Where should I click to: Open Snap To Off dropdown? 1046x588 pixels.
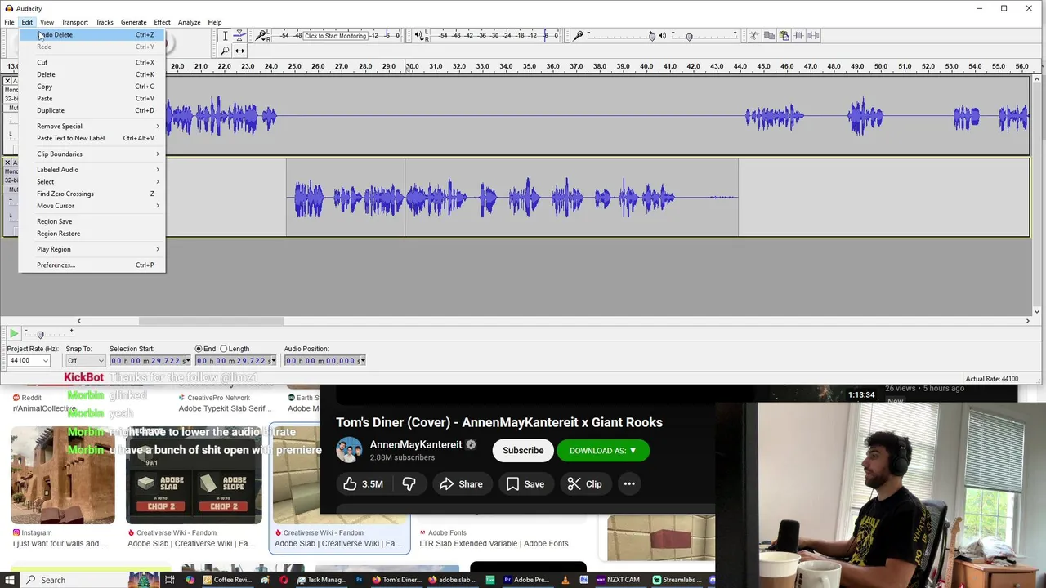pos(101,360)
